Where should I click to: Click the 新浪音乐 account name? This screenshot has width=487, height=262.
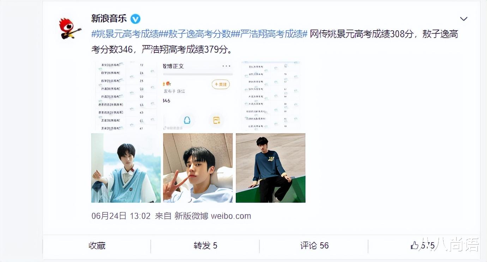point(109,18)
